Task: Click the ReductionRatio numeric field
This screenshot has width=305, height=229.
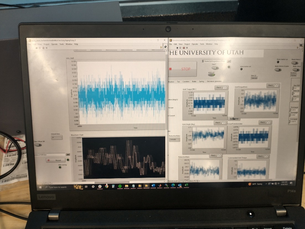Action: point(174,139)
